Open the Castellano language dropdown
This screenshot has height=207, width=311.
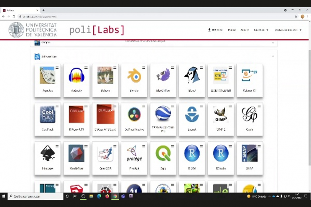(x=261, y=30)
